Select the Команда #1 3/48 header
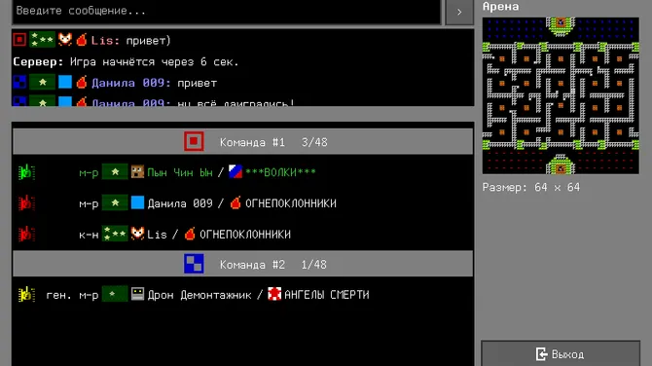 point(243,141)
